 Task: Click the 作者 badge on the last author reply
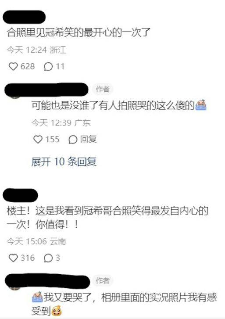[x=103, y=281]
